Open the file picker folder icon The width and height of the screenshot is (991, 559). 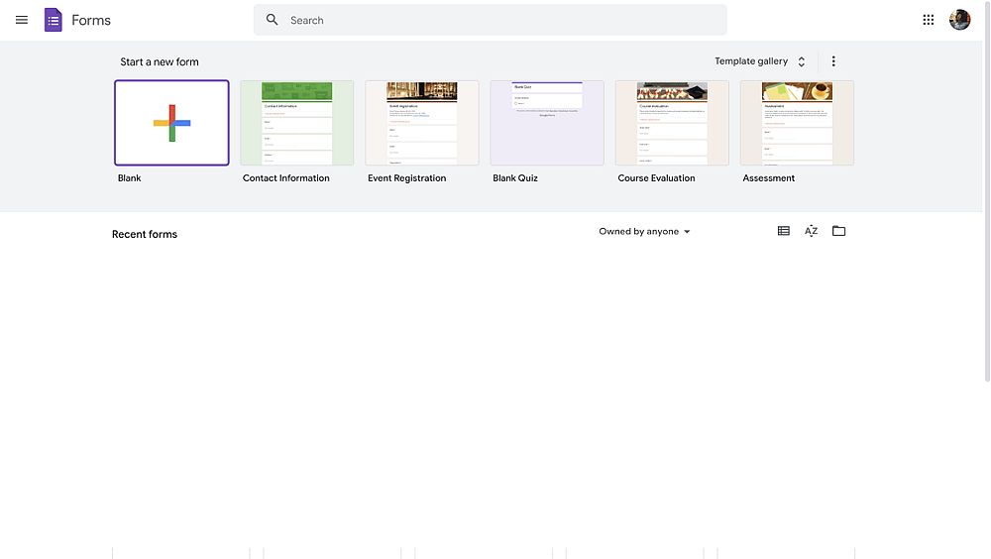[x=838, y=231]
